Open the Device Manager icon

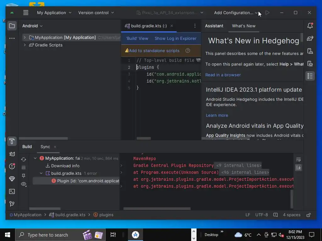310,51
